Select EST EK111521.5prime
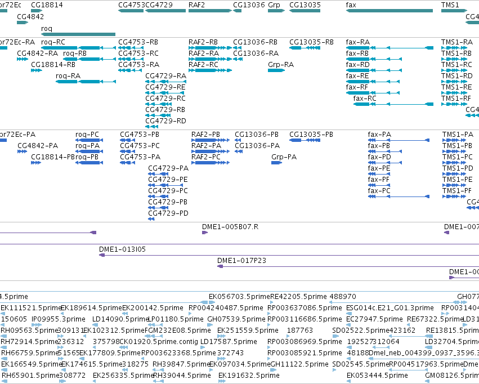The width and height of the screenshot is (479, 384). coord(3,314)
